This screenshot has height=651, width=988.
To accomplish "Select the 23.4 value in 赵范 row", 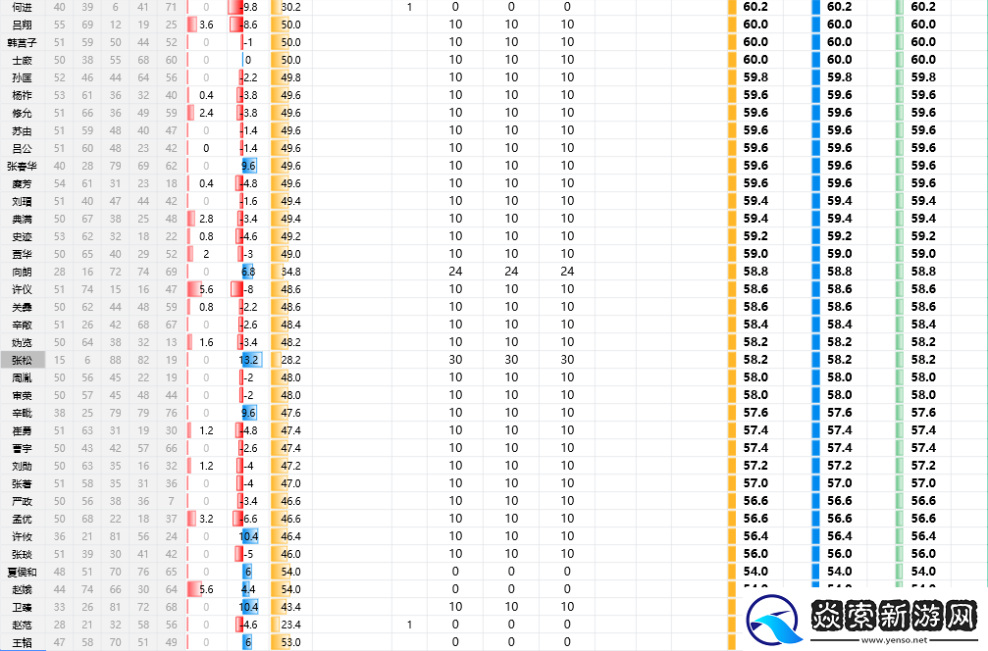I will (290, 625).
